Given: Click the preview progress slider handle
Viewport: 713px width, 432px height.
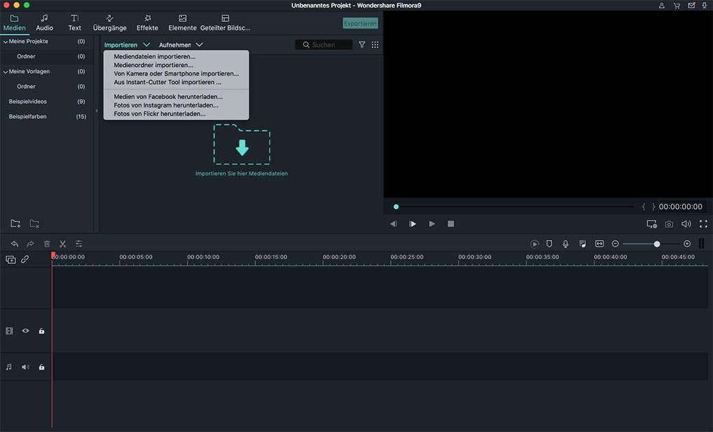Looking at the screenshot, I should [396, 206].
